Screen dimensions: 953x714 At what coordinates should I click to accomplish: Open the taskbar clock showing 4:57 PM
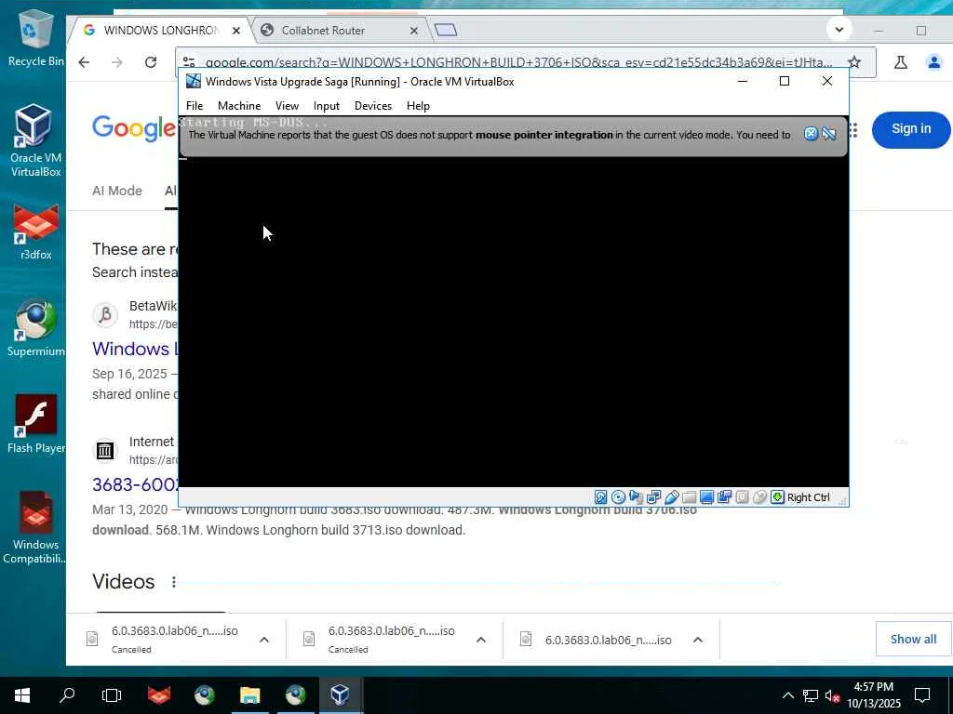[873, 695]
